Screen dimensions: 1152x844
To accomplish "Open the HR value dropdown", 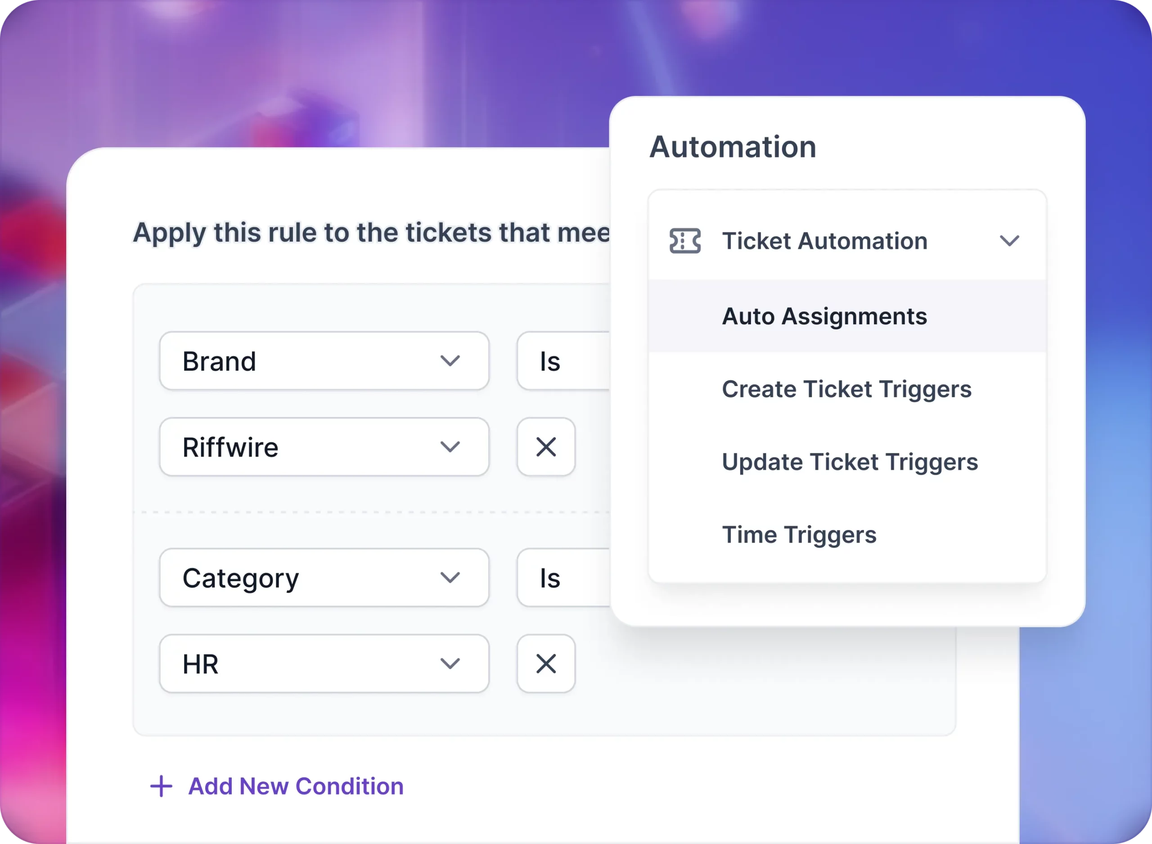I will click(324, 664).
